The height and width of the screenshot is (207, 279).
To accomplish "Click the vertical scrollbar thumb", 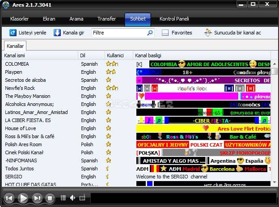I will tap(275, 72).
